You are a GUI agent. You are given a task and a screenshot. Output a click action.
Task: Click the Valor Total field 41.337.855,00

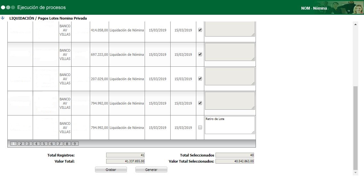[126, 161]
